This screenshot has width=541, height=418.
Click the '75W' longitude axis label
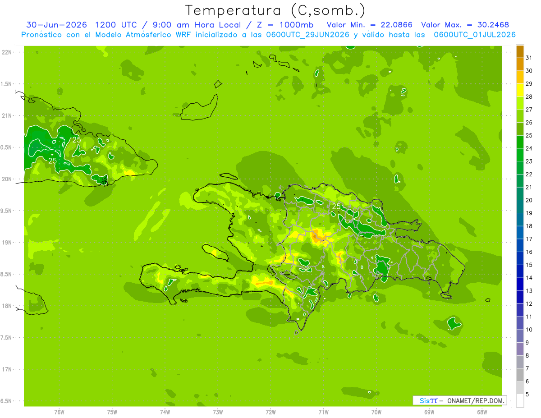[x=112, y=412]
